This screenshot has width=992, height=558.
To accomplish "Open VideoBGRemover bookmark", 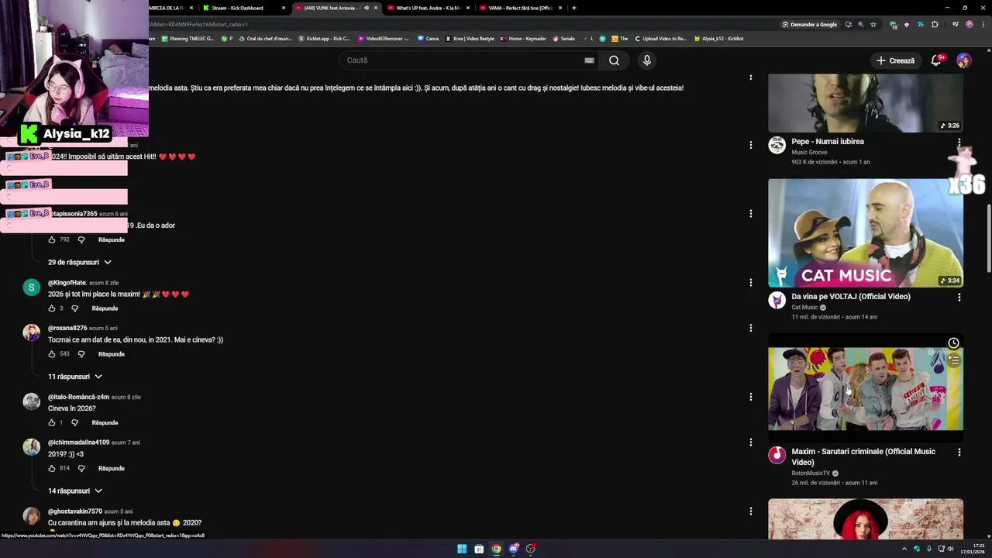I will (384, 39).
